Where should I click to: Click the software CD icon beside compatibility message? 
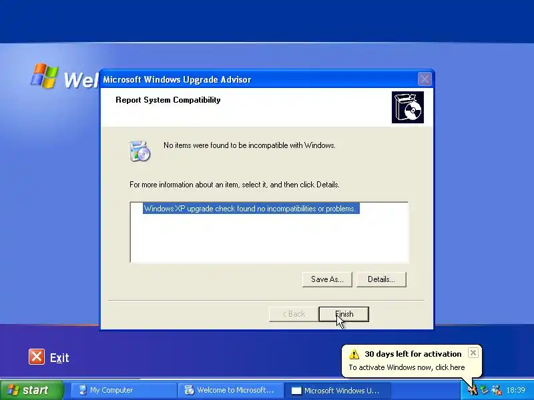click(140, 151)
